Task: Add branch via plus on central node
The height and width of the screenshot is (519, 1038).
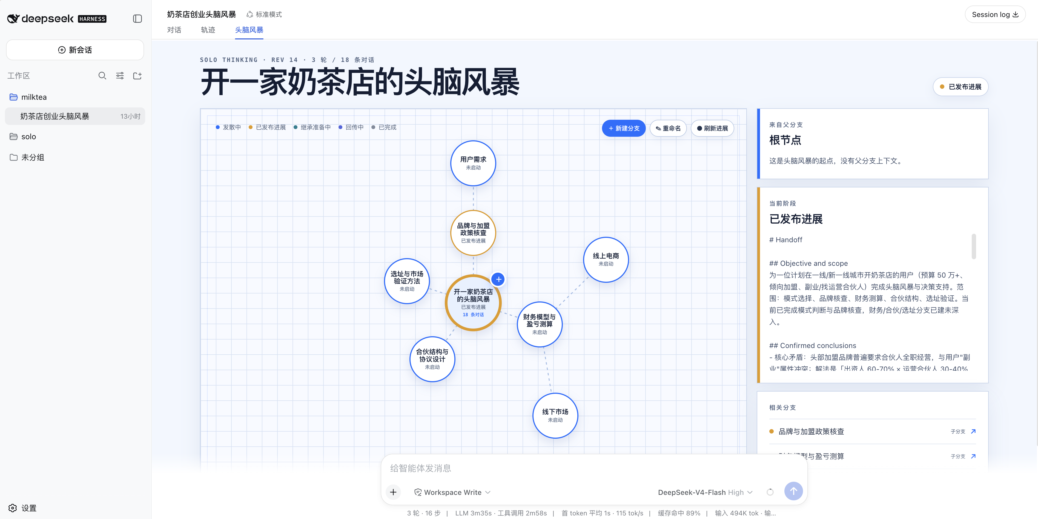Action: [498, 279]
